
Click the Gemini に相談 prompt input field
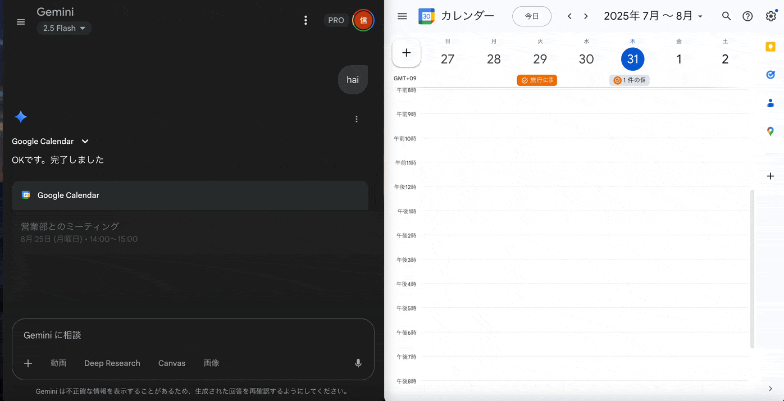click(x=191, y=335)
